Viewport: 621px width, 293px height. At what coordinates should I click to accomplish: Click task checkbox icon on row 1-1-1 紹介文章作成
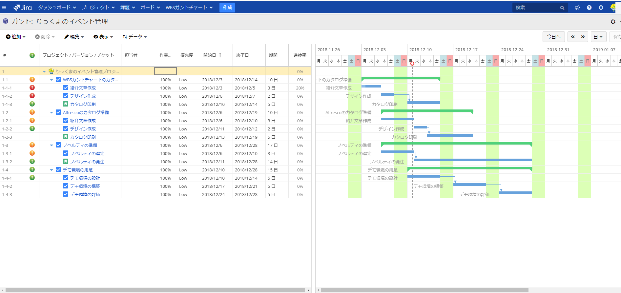tap(66, 88)
